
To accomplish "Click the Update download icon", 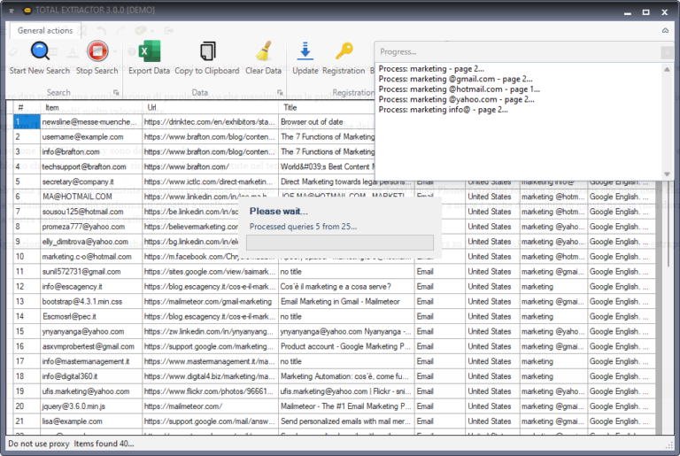I will tap(305, 51).
